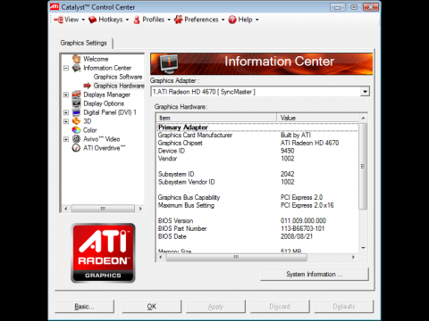
Task: Click the ATI title bar logo
Action: [x=55, y=7]
